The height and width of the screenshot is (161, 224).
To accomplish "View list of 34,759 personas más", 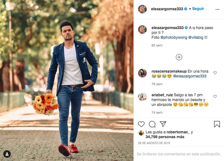I will coord(165,137).
